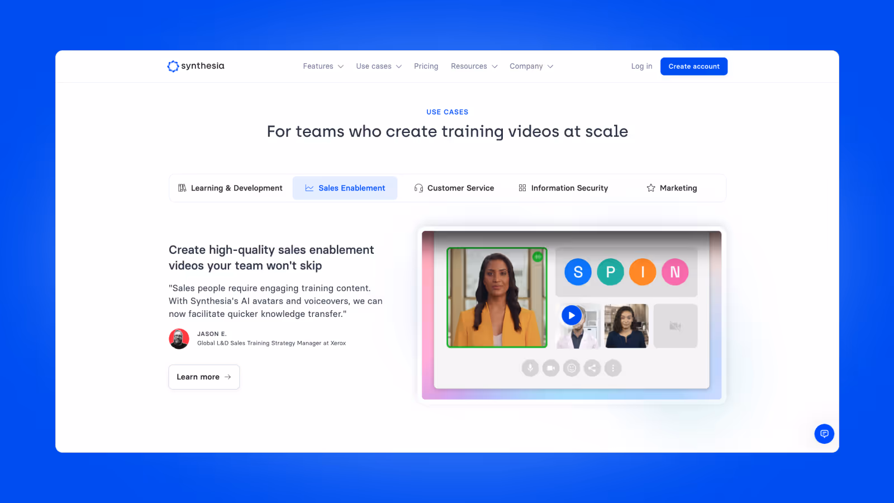Click the orange I circle
The image size is (894, 503).
pos(643,272)
